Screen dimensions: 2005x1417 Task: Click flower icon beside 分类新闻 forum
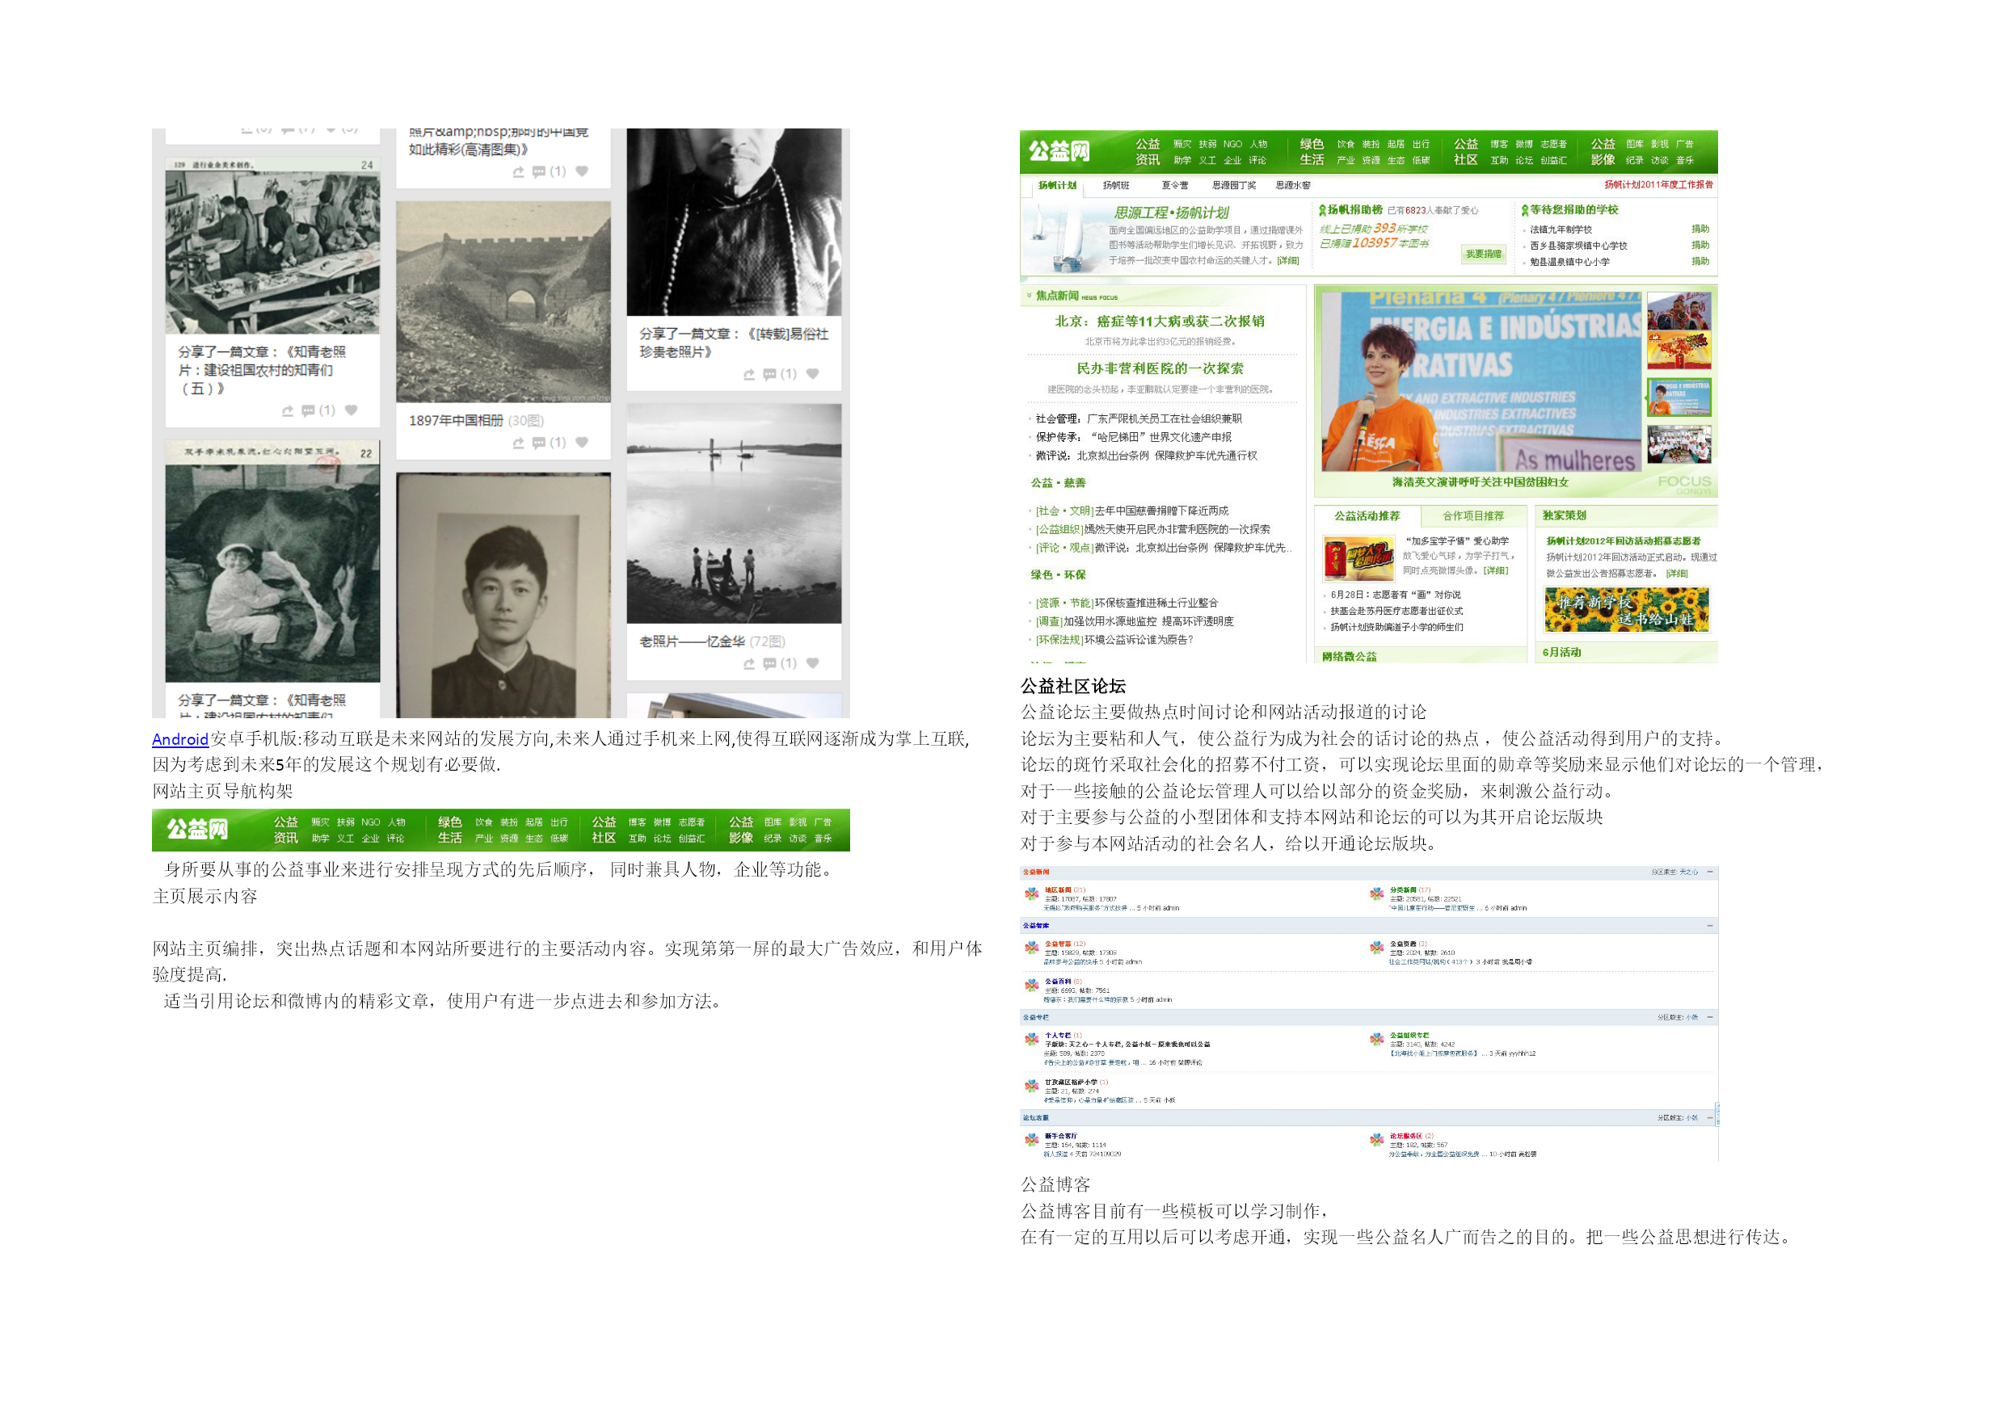click(1376, 894)
